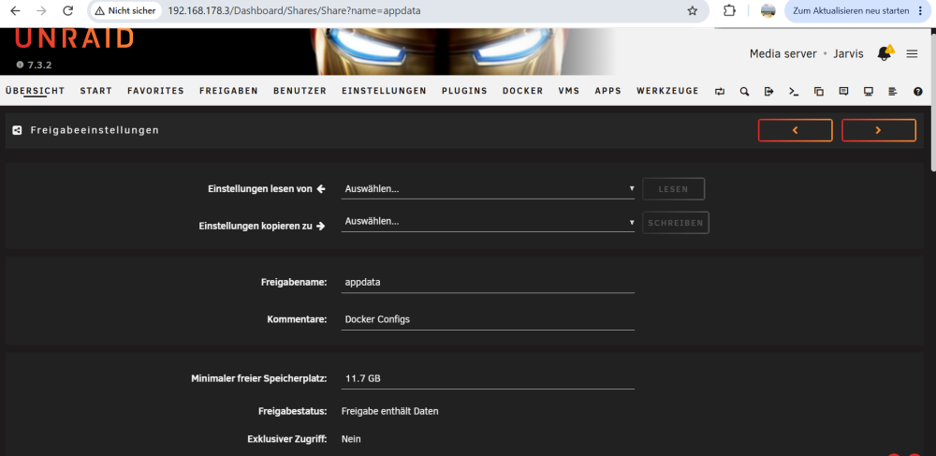The width and height of the screenshot is (936, 456).
Task: Click the Nein value for Exklusiver Zugriff
Action: (x=351, y=439)
